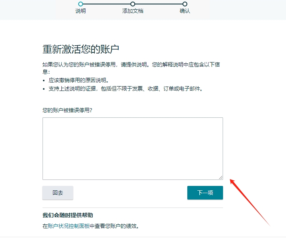Click the label 您的账户被错误停用?

tap(67, 110)
